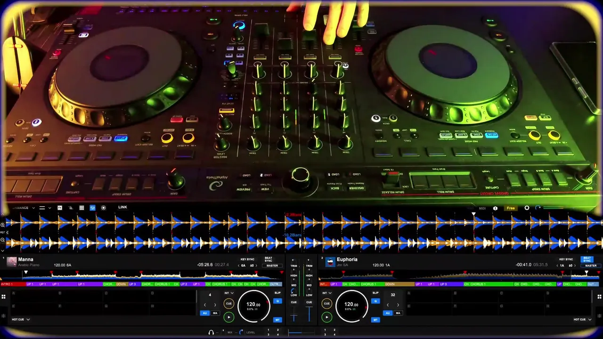Image resolution: width=603 pixels, height=339 pixels.
Task: Open the FX panel icon
Action: [x=60, y=208]
